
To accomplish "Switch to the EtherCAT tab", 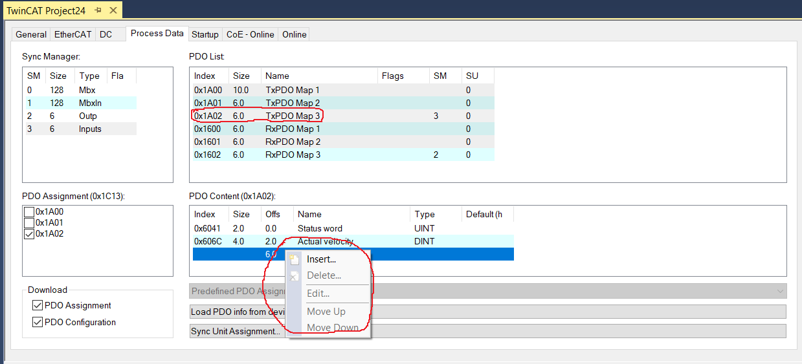I will click(x=72, y=34).
